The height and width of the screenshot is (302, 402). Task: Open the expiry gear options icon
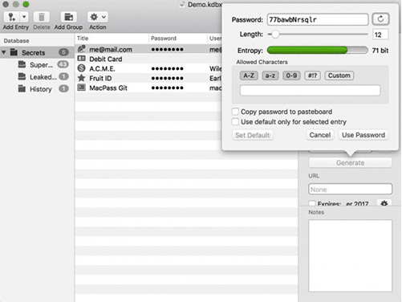[384, 203]
